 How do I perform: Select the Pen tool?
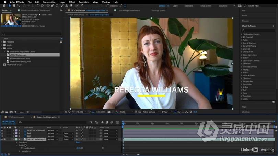click(53, 6)
